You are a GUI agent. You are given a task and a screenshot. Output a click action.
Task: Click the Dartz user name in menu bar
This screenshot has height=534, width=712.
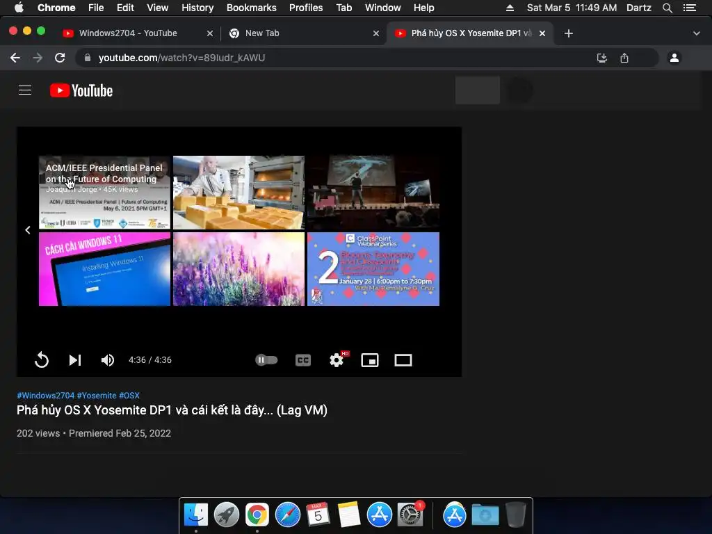coord(639,8)
